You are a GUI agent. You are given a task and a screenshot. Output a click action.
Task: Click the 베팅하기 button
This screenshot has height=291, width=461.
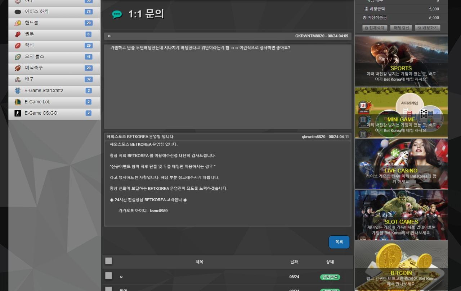coord(428,28)
